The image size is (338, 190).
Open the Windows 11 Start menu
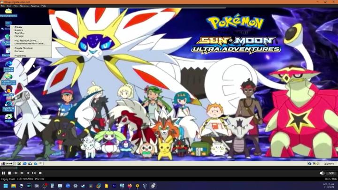coord(5,186)
